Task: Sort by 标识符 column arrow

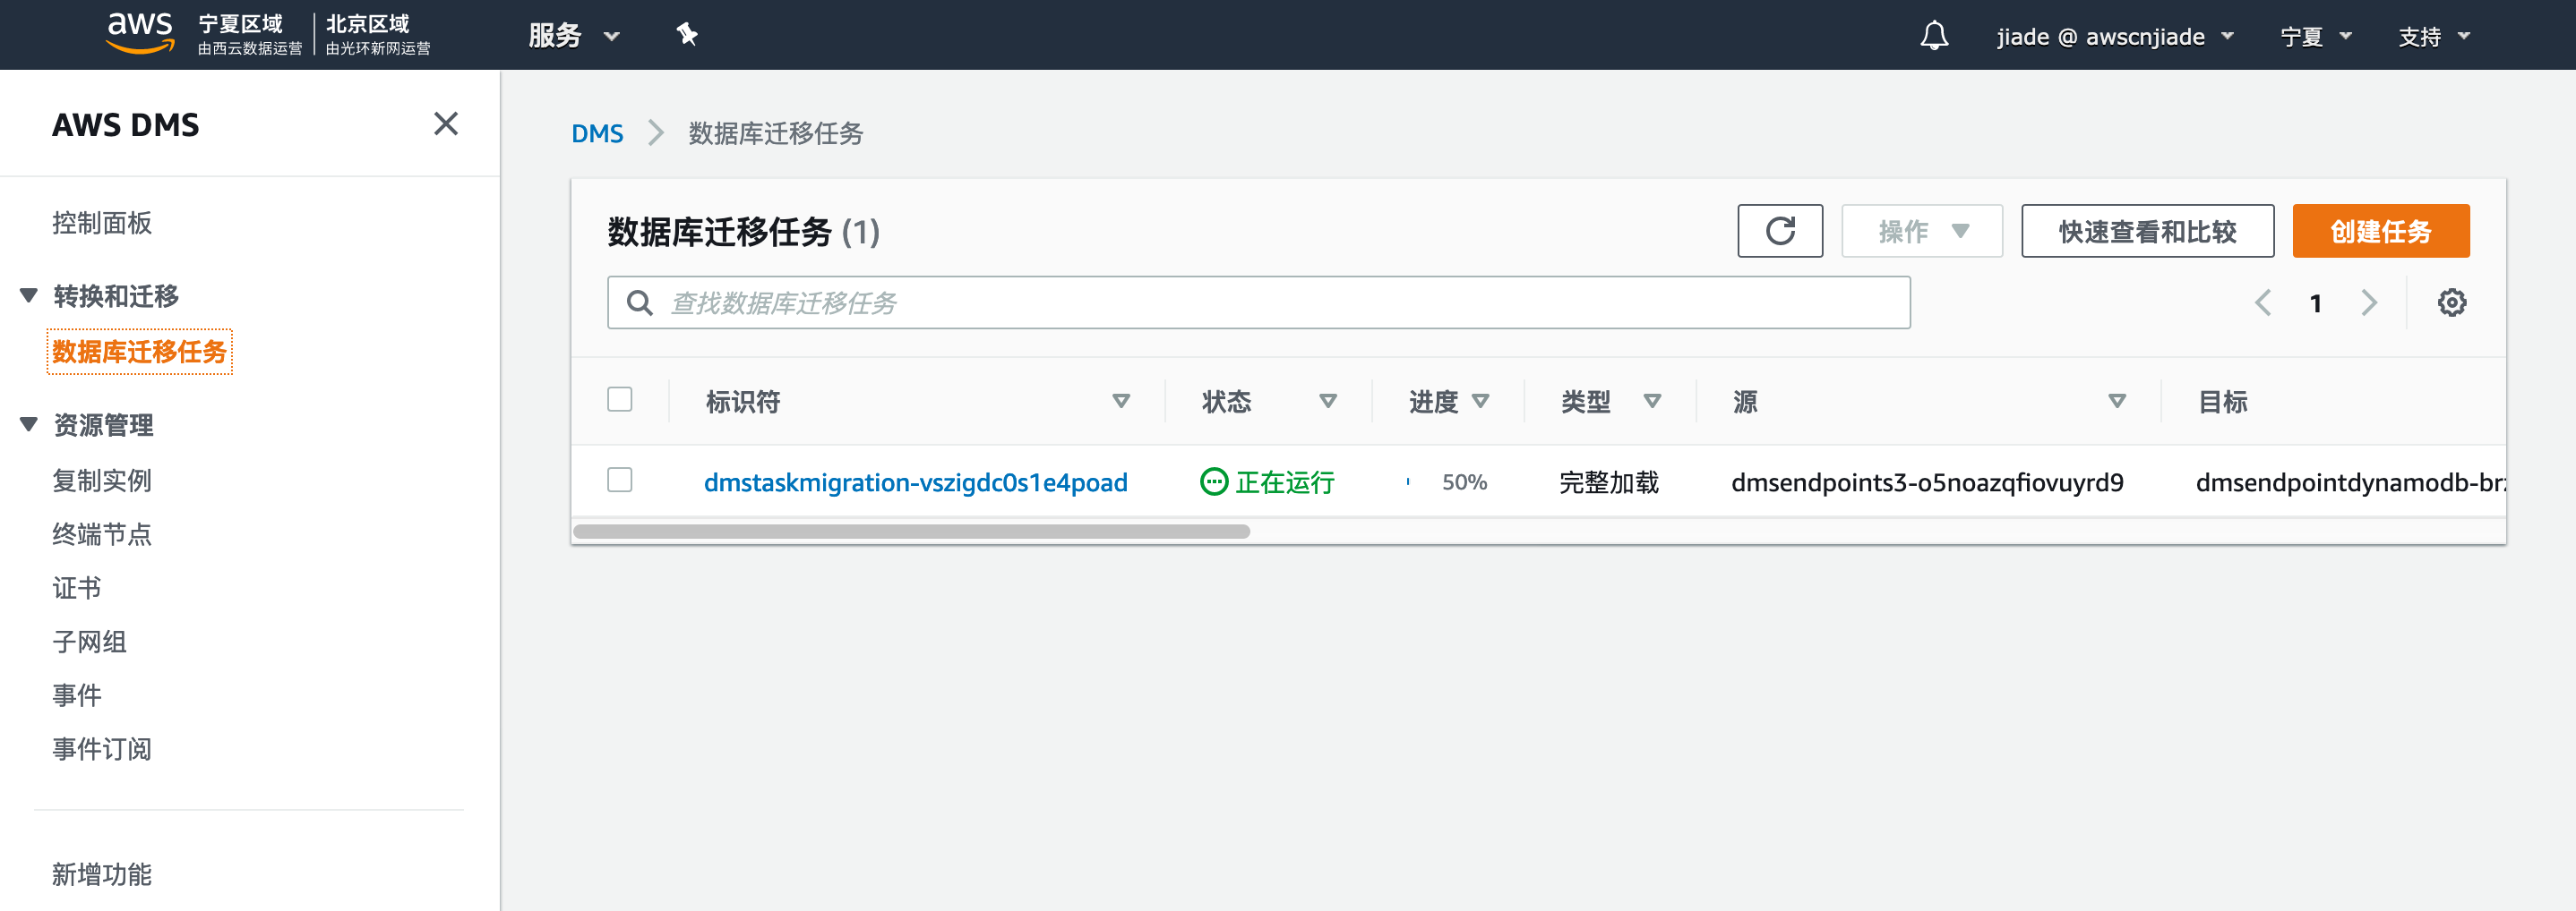Action: click(x=1120, y=402)
